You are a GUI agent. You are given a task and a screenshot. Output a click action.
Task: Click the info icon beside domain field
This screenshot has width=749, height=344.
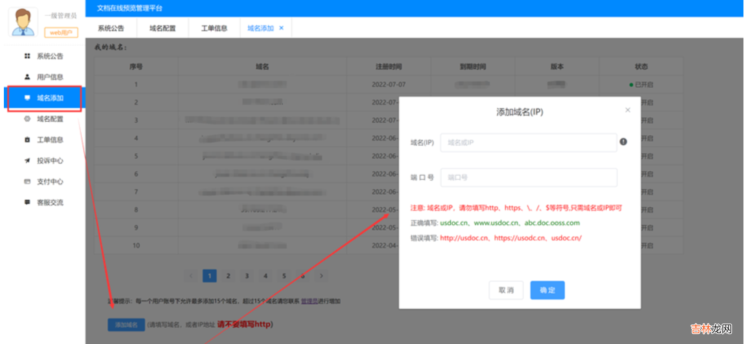[623, 142]
